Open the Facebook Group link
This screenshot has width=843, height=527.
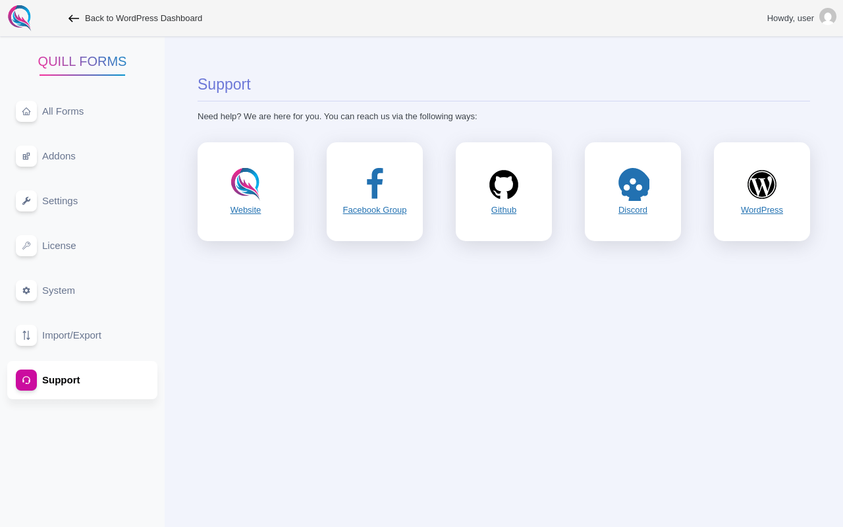375,210
